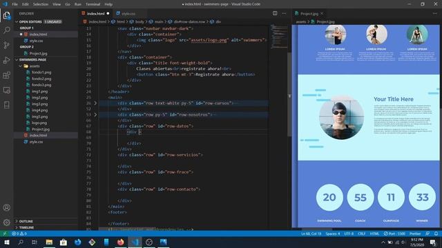The width and height of the screenshot is (442, 248).
Task: Open the Search view in activity bar
Action: click(x=6, y=30)
